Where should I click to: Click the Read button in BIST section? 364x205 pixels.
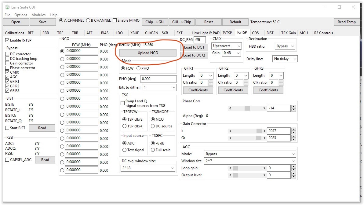tap(42, 128)
